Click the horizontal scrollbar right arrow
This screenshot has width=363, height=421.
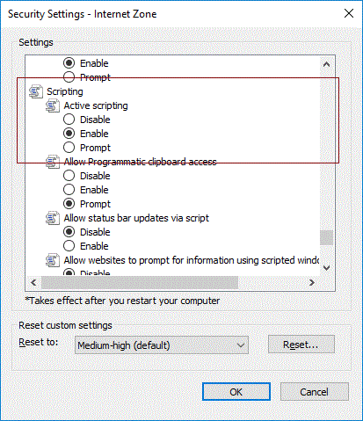pos(312,282)
